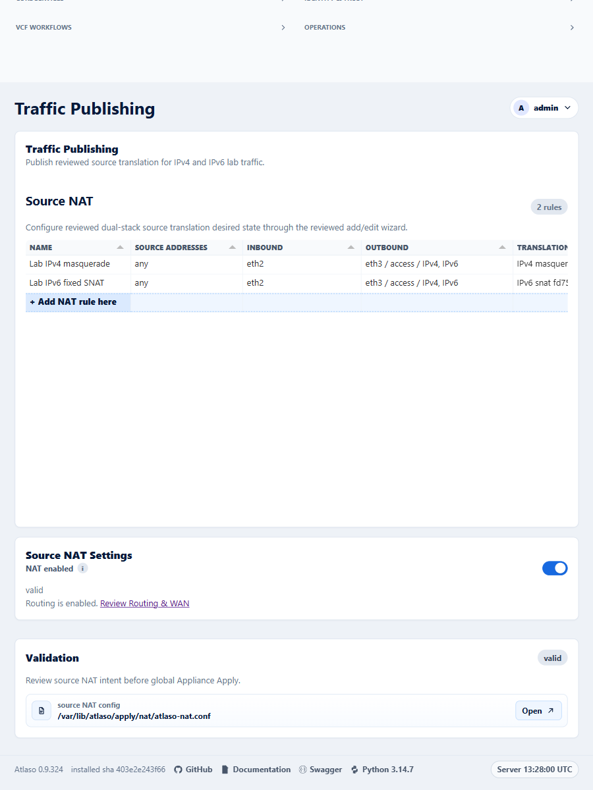Click the valid badge in Validation
The width and height of the screenshot is (593, 790).
[x=552, y=658]
